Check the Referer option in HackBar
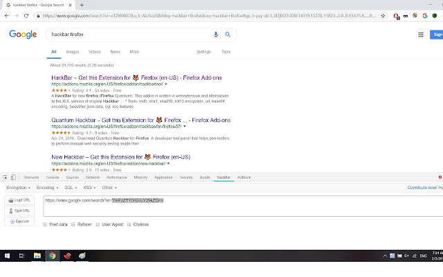The width and height of the screenshot is (443, 277). (72, 224)
